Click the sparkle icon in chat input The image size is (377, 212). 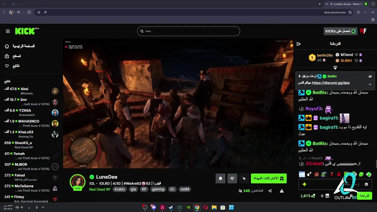[305, 184]
